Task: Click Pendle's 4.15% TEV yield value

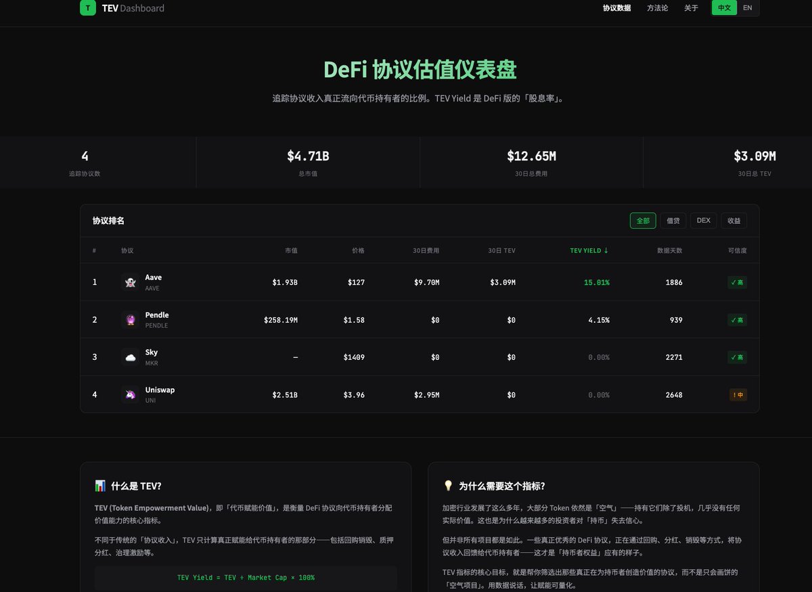Action: point(597,320)
